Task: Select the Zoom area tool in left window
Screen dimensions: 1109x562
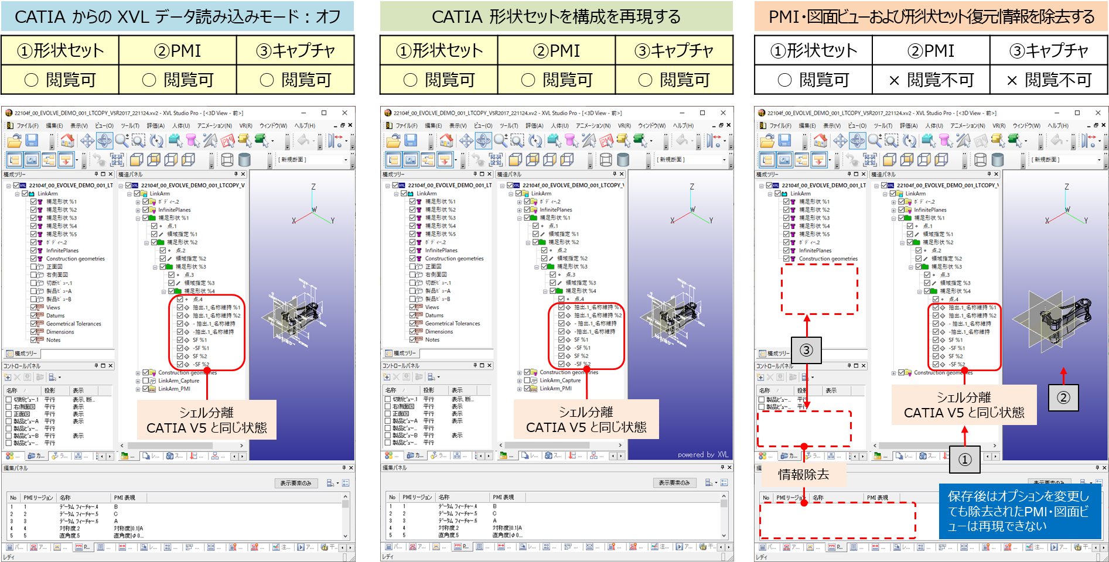Action: pos(138,140)
